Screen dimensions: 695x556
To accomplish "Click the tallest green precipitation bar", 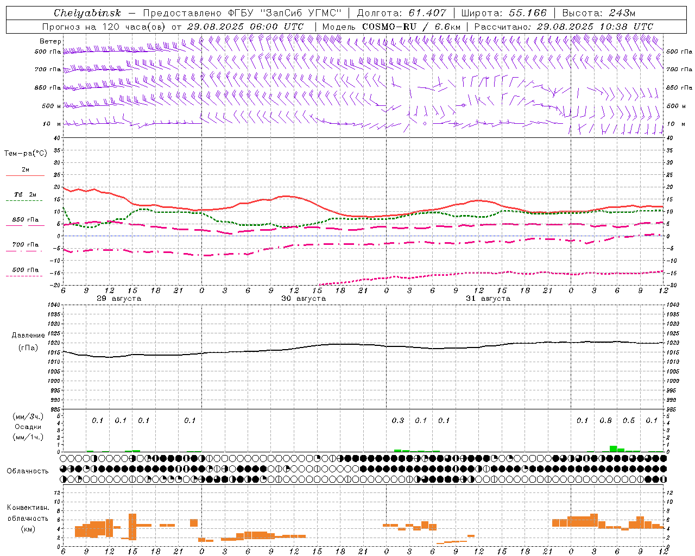I will (613, 448).
